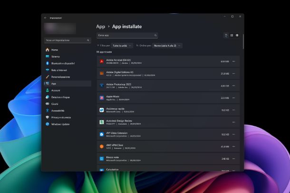Viewport: 290px width, 193px height.
Task: Open Personalizzazione settings
Action: coord(68,77)
